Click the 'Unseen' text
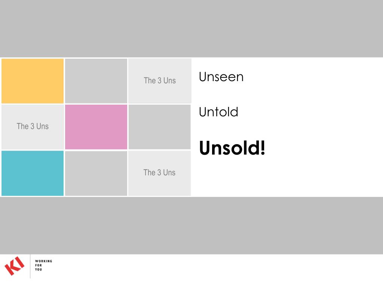This screenshot has height=287, width=383. coord(221,77)
